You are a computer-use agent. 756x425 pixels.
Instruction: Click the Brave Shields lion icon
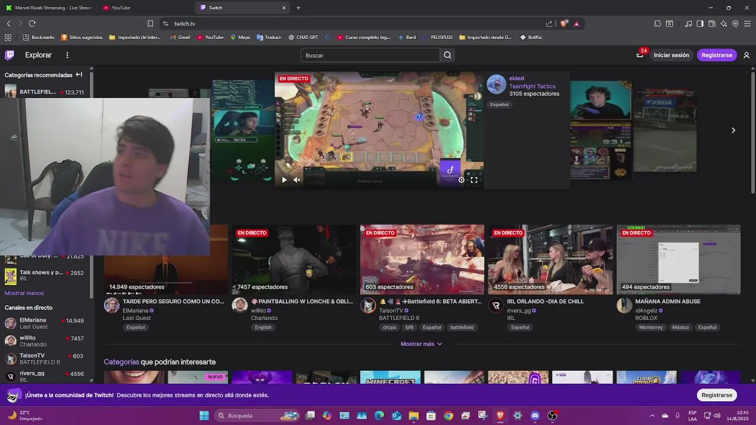point(563,24)
